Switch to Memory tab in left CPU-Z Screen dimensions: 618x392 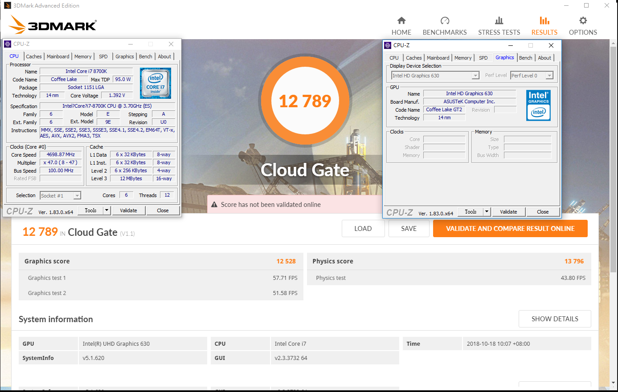coord(83,57)
